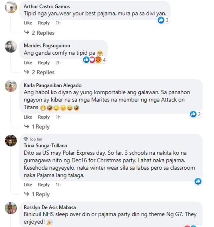The height and width of the screenshot is (227, 214).
Task: Reply to Trina Sunga-Trillana's comment
Action: click(x=44, y=185)
